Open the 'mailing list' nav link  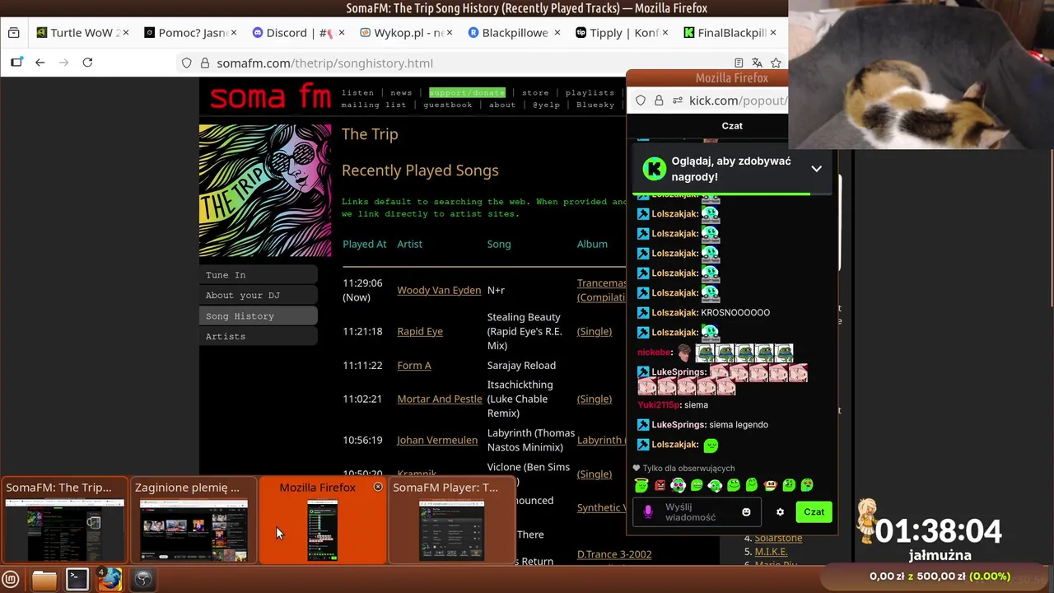click(x=374, y=105)
